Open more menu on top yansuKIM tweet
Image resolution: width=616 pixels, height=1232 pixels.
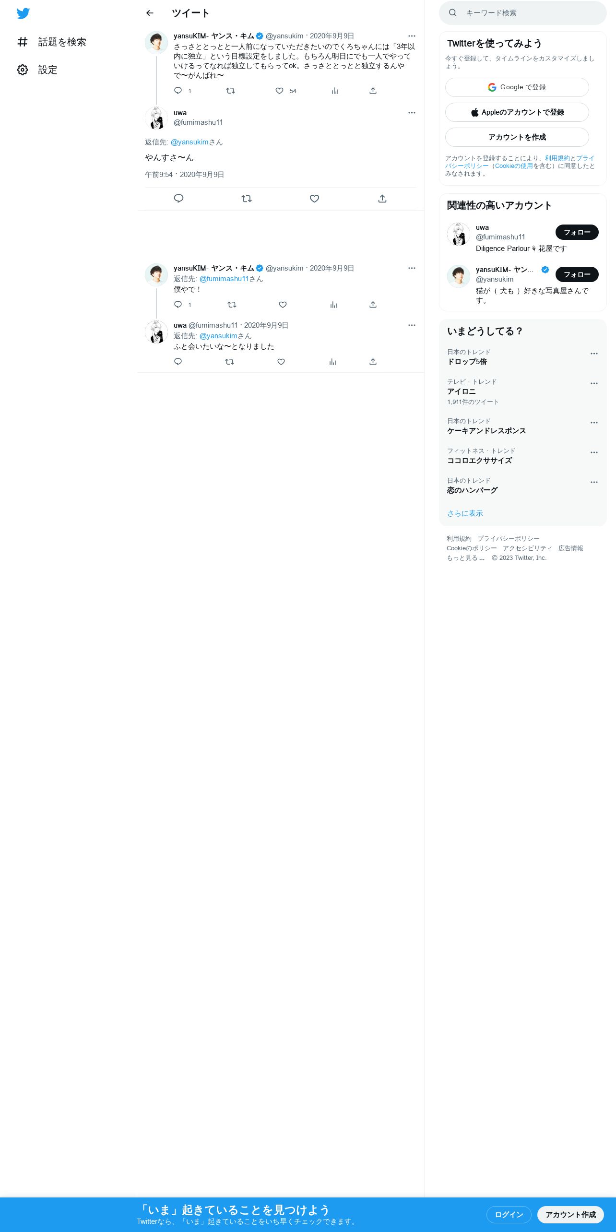pyautogui.click(x=412, y=36)
